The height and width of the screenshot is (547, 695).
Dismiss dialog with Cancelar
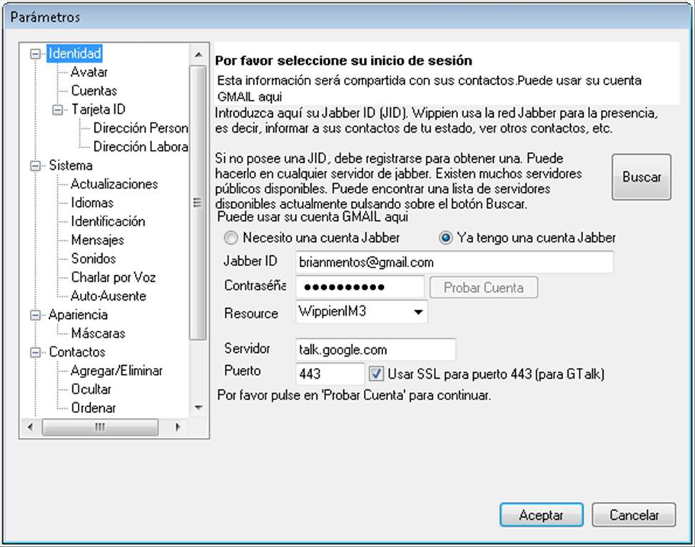pos(634,515)
